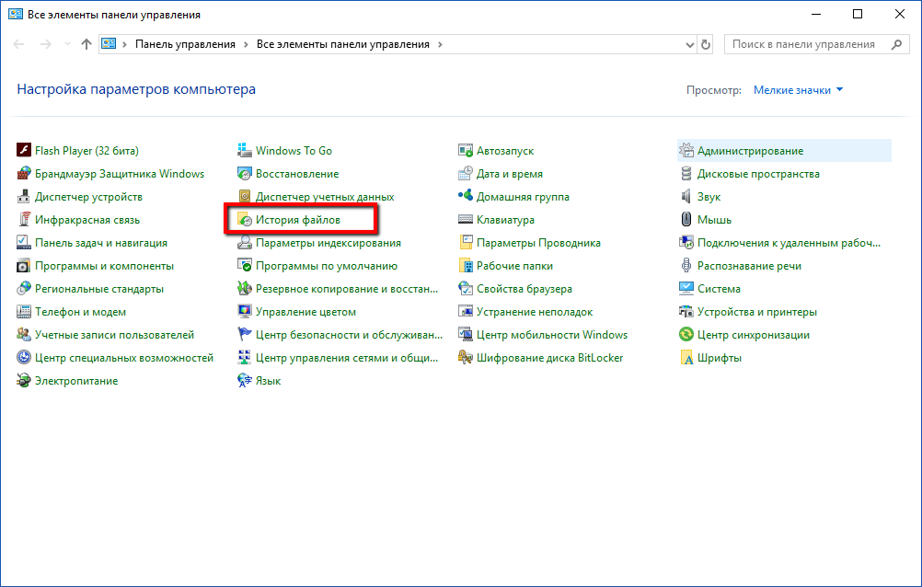Open the Система link

719,289
